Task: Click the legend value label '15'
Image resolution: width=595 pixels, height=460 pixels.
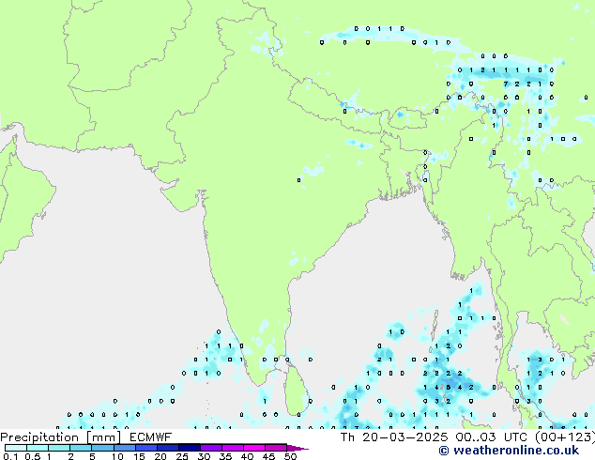Action: (x=139, y=456)
